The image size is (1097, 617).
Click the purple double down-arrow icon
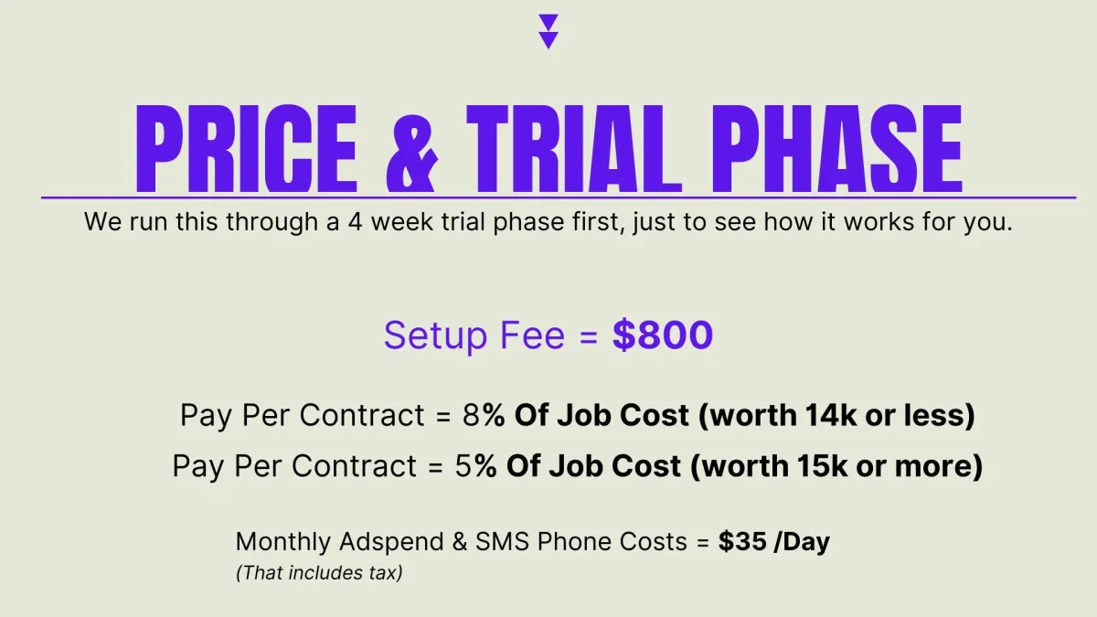point(548,31)
